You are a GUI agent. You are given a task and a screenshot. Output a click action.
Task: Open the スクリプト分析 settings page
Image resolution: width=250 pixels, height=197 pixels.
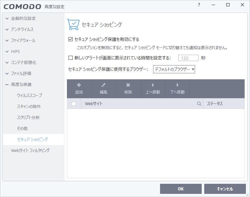coord(28,117)
